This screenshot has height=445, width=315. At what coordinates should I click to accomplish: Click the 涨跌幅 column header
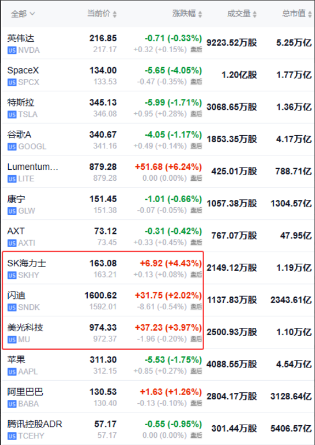tap(184, 13)
